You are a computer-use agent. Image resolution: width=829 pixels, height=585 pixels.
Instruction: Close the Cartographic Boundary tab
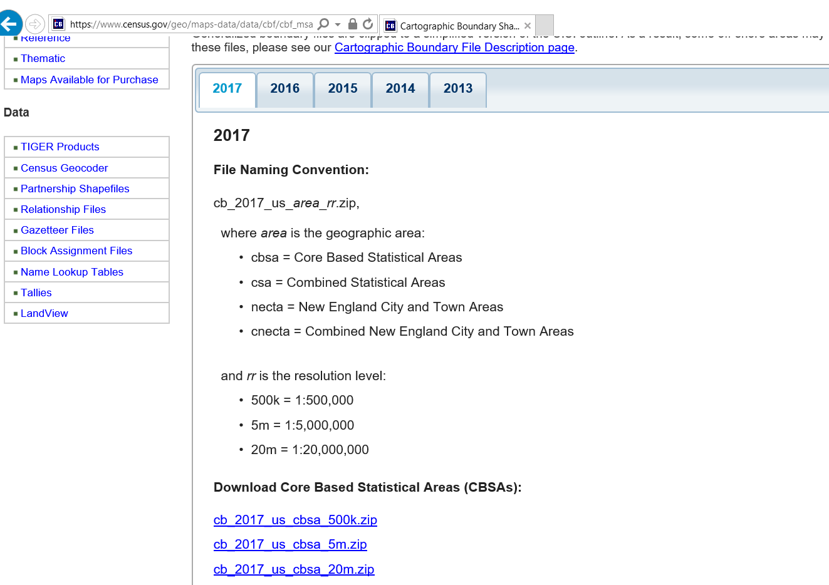coord(528,26)
